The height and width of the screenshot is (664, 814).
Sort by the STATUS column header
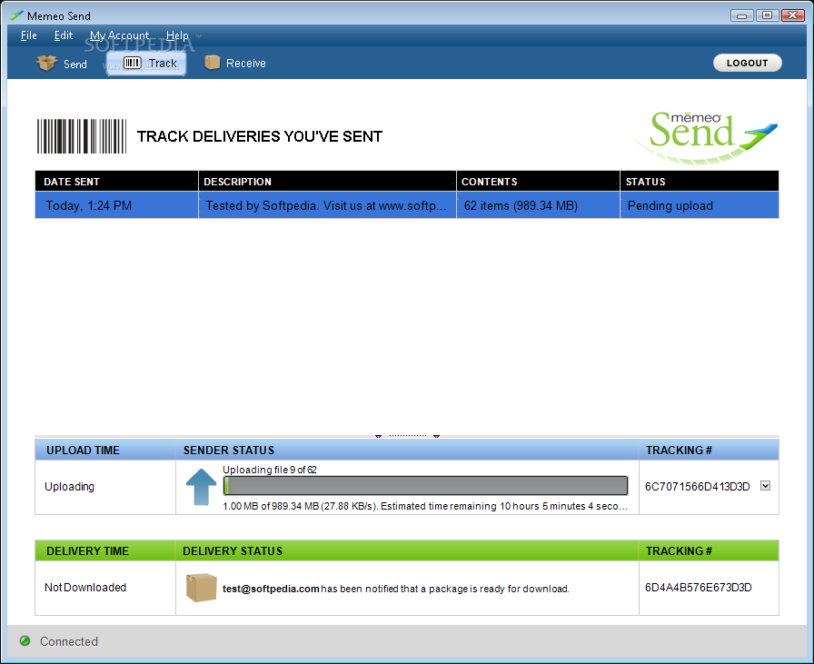coord(700,181)
